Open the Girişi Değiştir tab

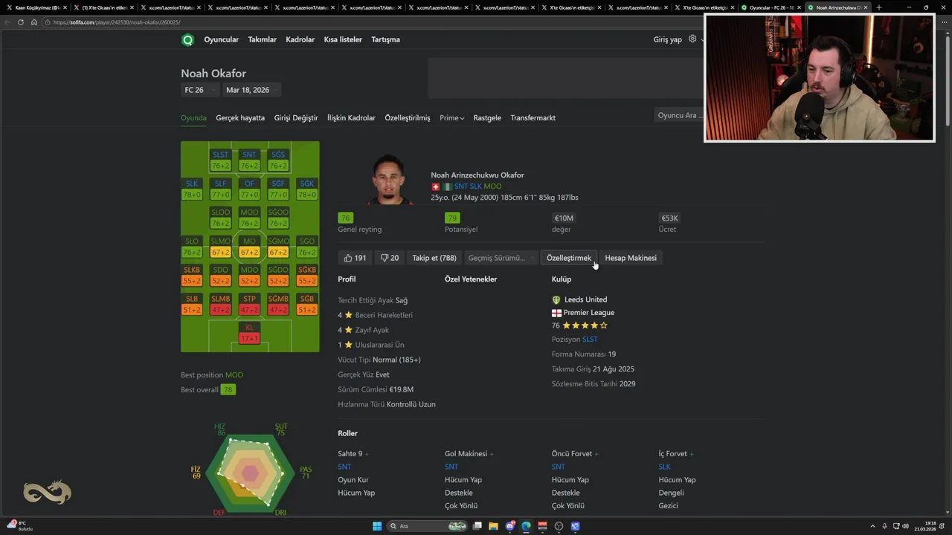(x=296, y=118)
